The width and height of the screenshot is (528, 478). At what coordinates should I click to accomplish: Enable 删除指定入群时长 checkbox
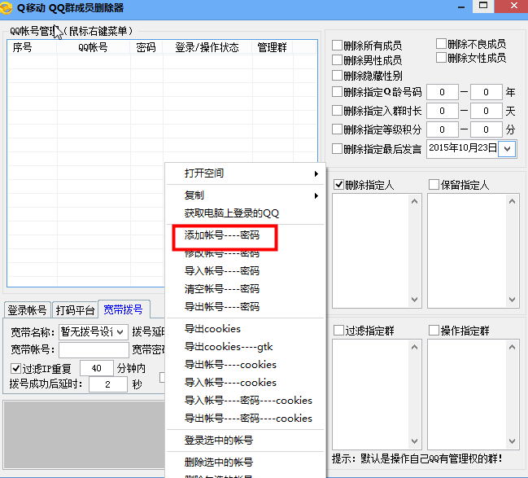pyautogui.click(x=337, y=111)
